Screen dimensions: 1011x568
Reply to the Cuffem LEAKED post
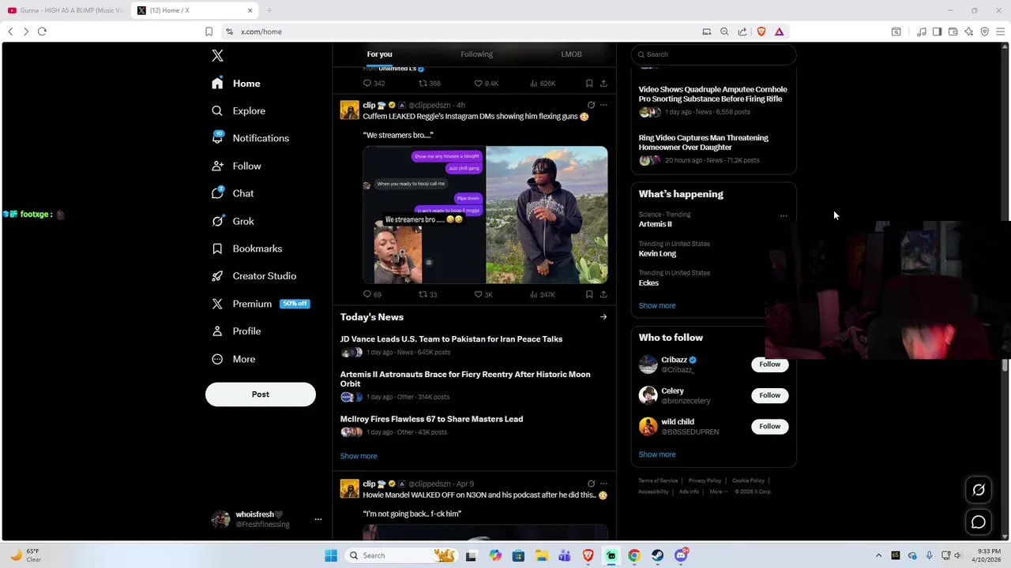pyautogui.click(x=372, y=294)
